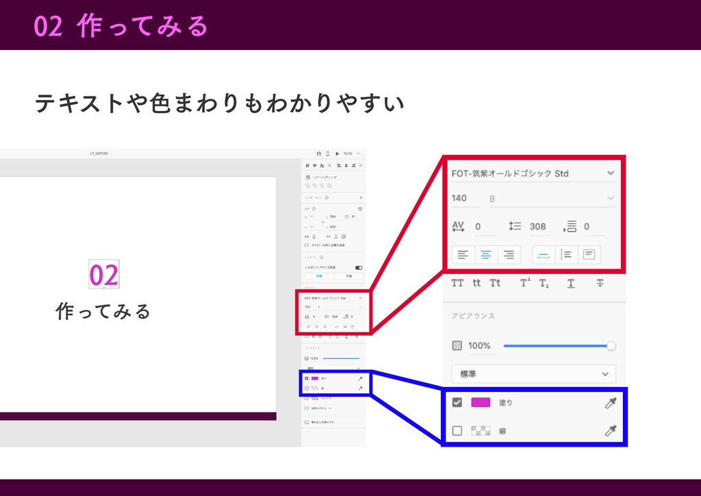
Task: Apply subscript in the enlarged panel
Action: click(x=544, y=283)
